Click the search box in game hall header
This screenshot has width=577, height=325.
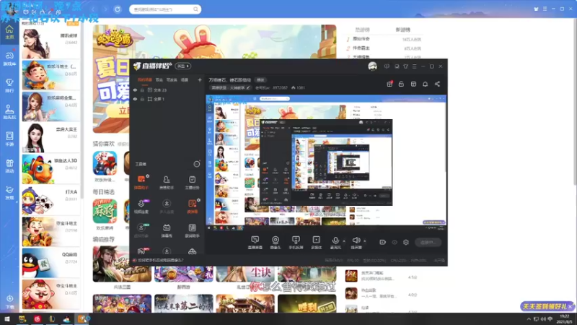[165, 9]
